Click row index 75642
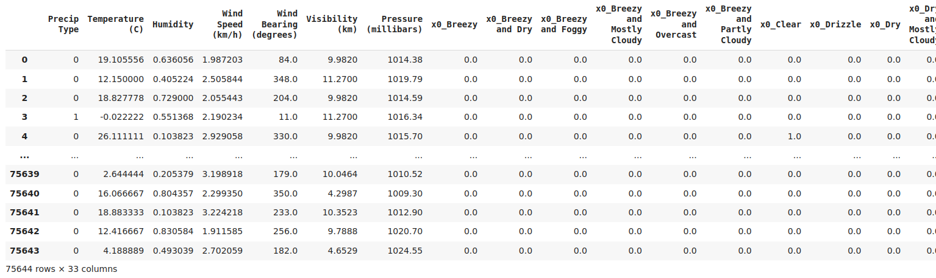Screen dimensions: 936x278 [24, 231]
